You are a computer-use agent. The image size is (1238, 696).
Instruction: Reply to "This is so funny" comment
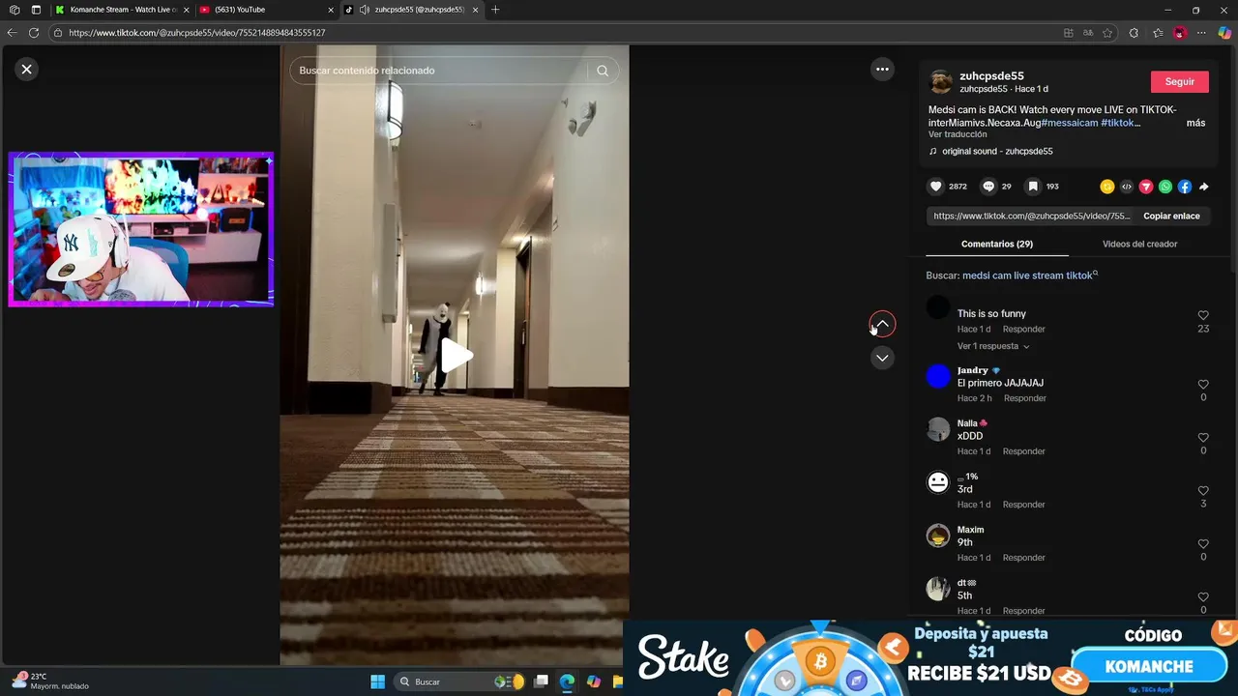(x=1023, y=330)
